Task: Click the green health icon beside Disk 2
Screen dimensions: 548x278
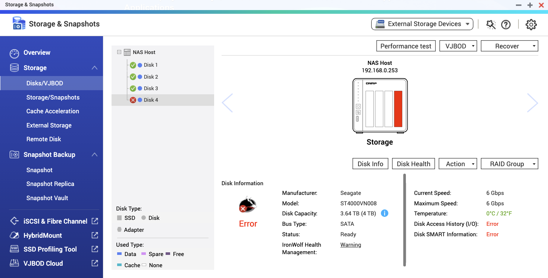Action: [x=133, y=76]
